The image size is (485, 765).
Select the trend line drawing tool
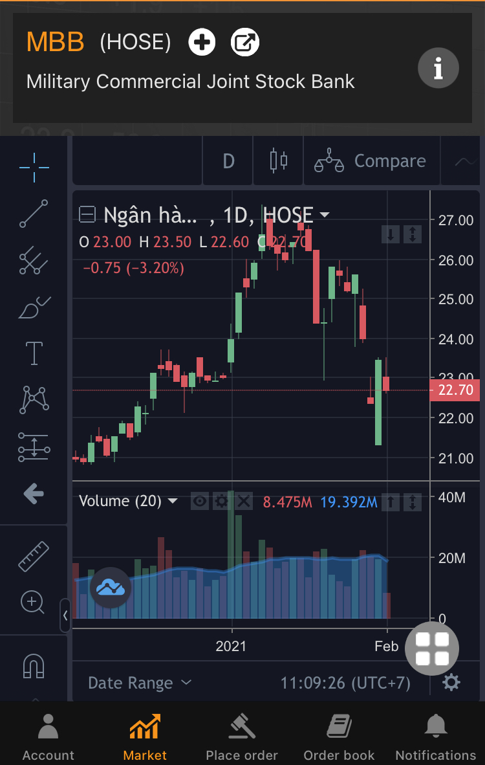pyautogui.click(x=34, y=214)
